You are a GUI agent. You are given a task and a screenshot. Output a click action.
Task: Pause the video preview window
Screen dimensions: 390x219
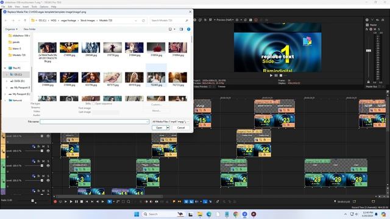(276, 75)
